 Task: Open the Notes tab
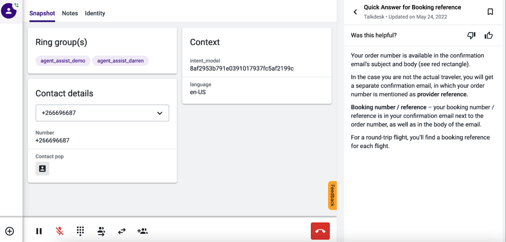pos(70,13)
